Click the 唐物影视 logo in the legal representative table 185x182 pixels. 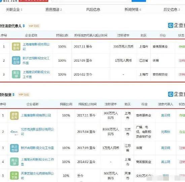[x=16, y=47]
